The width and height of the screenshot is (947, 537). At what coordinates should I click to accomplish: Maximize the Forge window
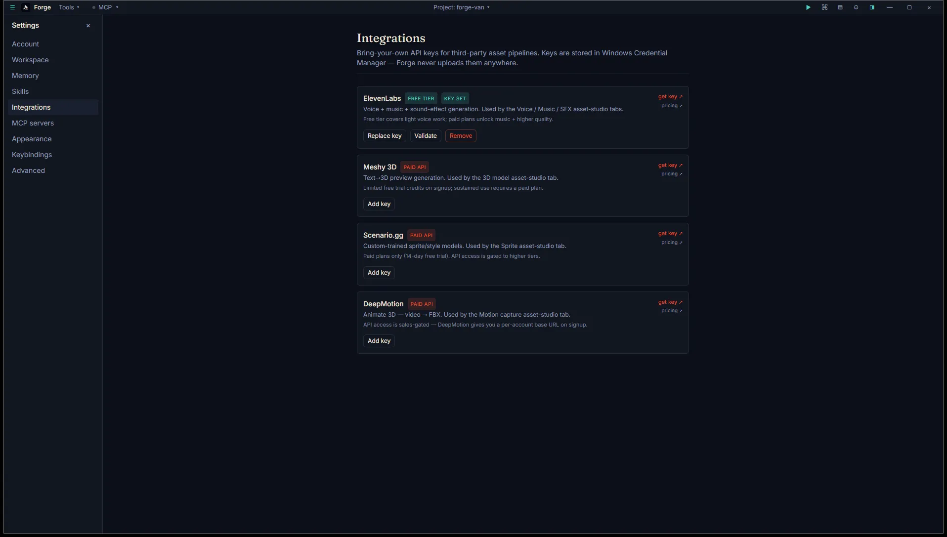(909, 7)
